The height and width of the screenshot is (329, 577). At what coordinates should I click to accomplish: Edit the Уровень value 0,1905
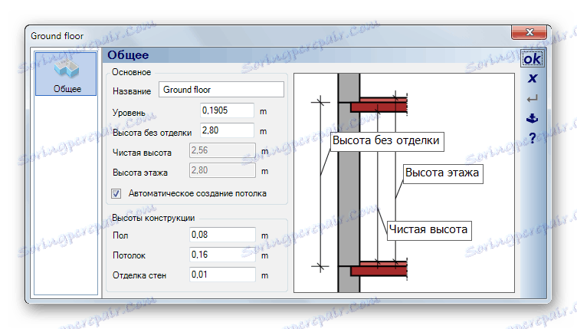click(x=227, y=110)
